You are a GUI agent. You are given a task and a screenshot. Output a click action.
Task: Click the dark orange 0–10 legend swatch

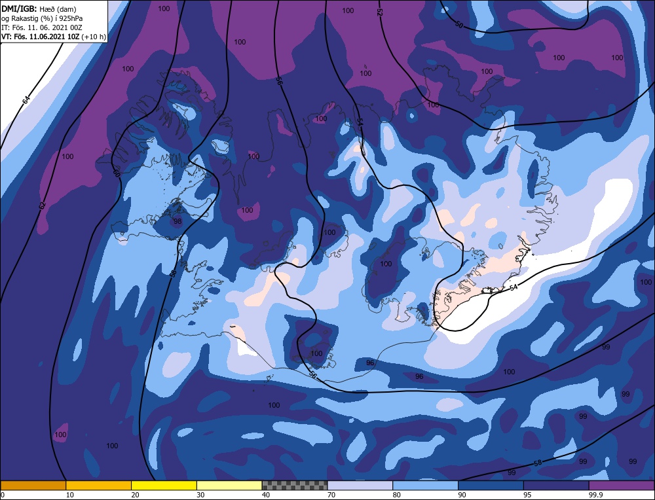click(x=33, y=486)
